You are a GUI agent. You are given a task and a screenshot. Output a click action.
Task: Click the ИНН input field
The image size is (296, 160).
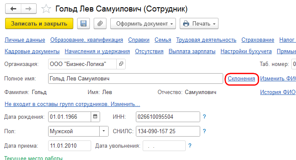click(x=168, y=117)
